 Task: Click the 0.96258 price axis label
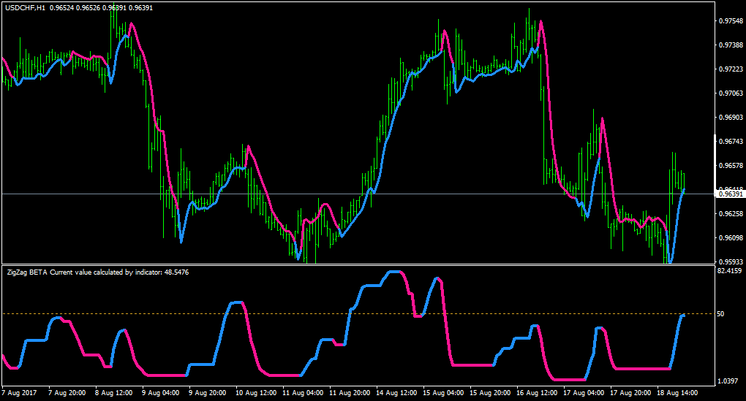pyautogui.click(x=731, y=214)
